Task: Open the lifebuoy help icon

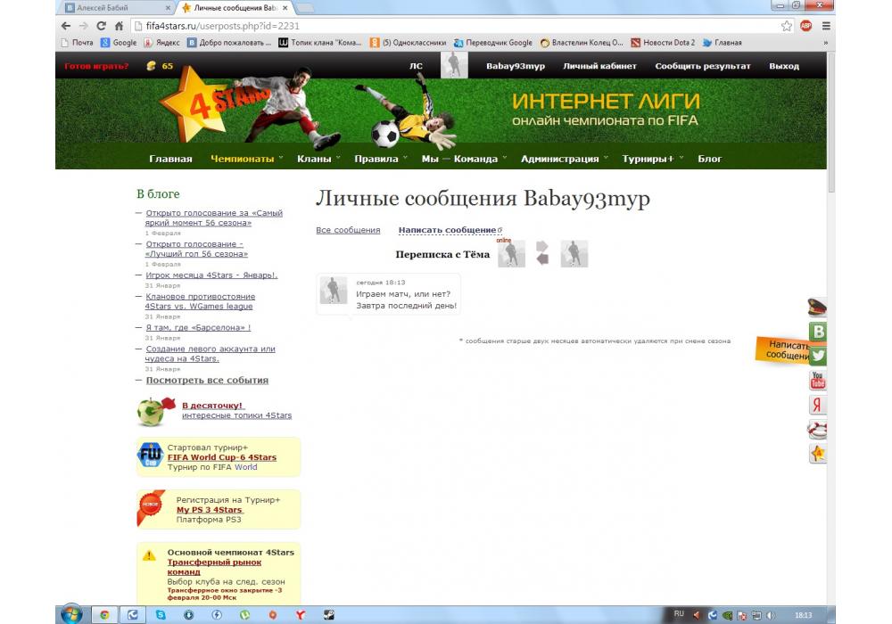Action: (817, 430)
